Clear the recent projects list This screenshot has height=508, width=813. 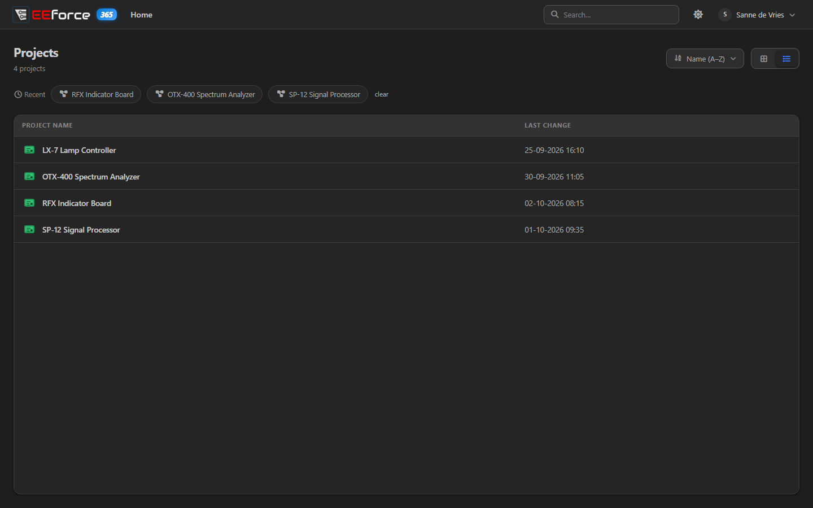(x=382, y=94)
